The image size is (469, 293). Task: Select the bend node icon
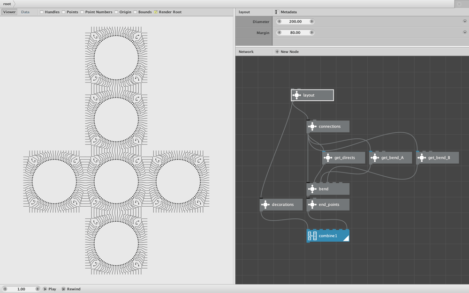click(x=312, y=189)
